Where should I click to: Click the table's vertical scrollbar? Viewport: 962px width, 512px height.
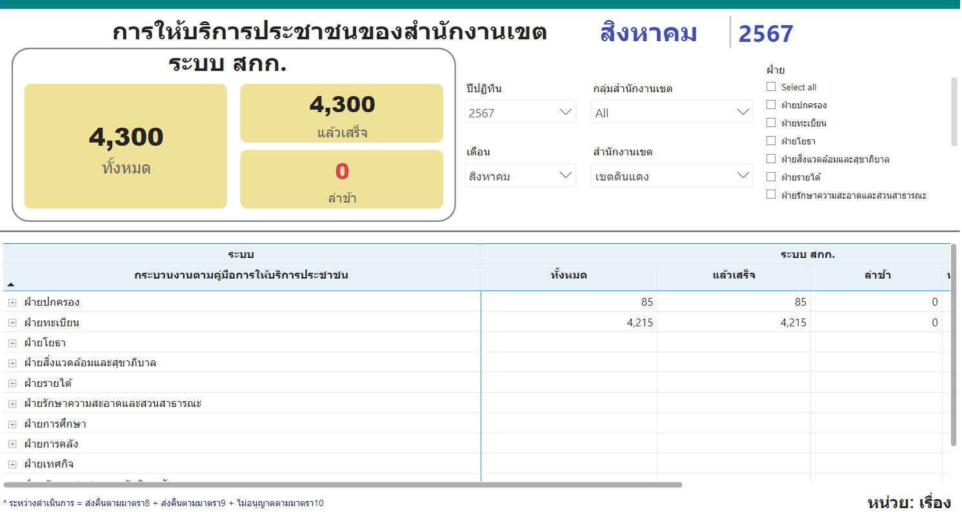pos(954,344)
